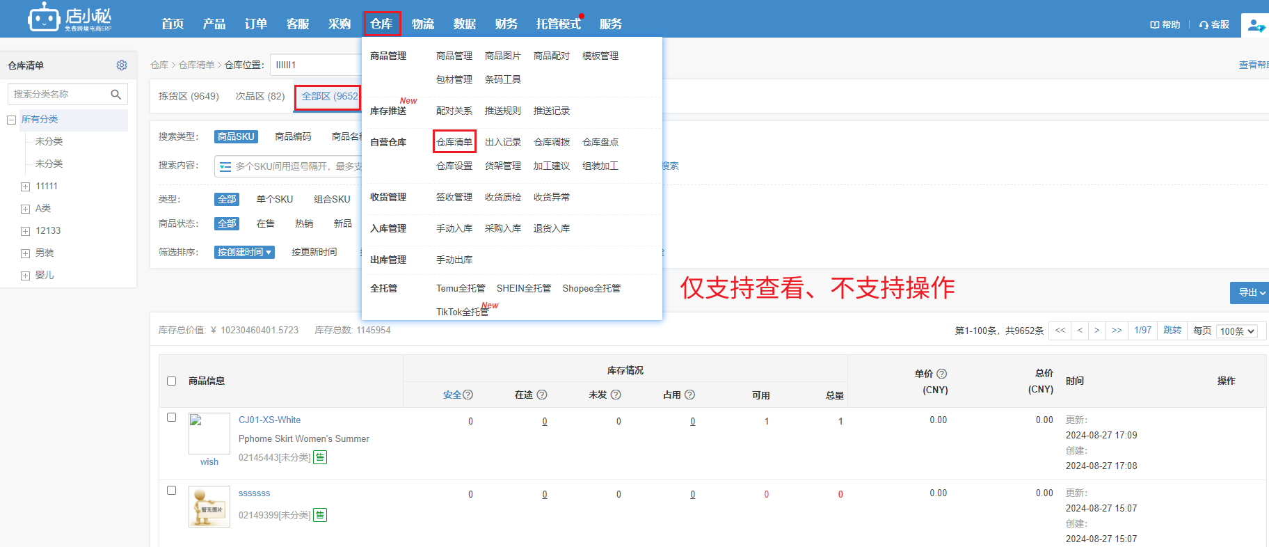Go to last page with >> button
Viewport: 1269px width, 547px height.
1117,331
